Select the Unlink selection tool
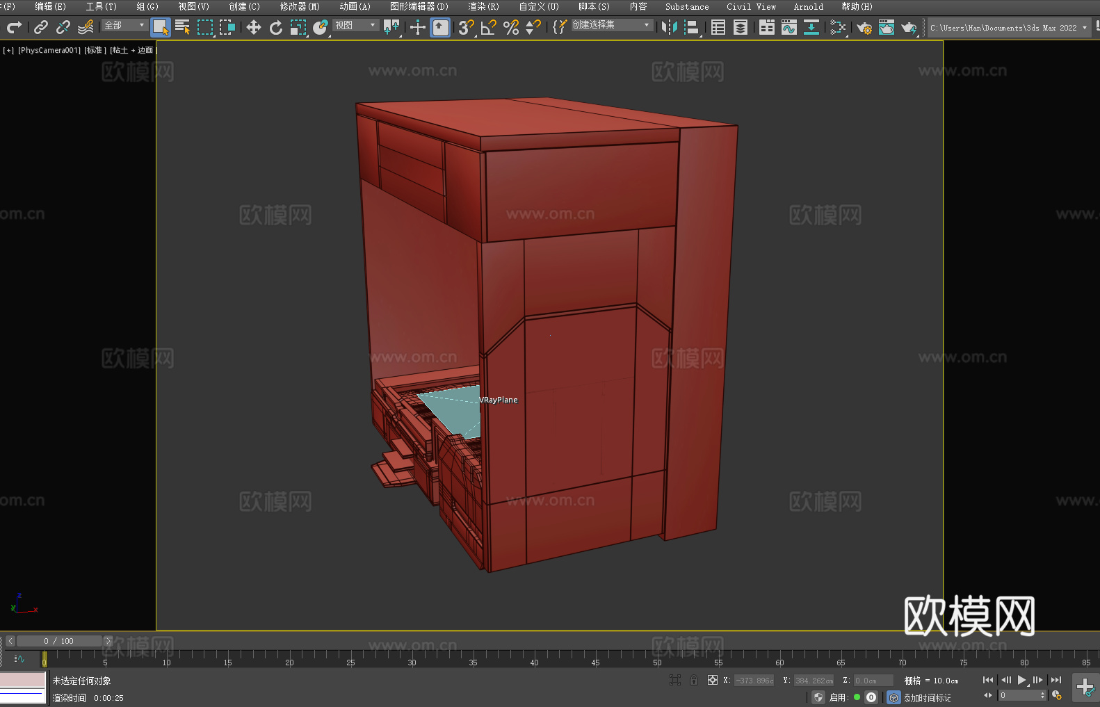 coord(63,27)
